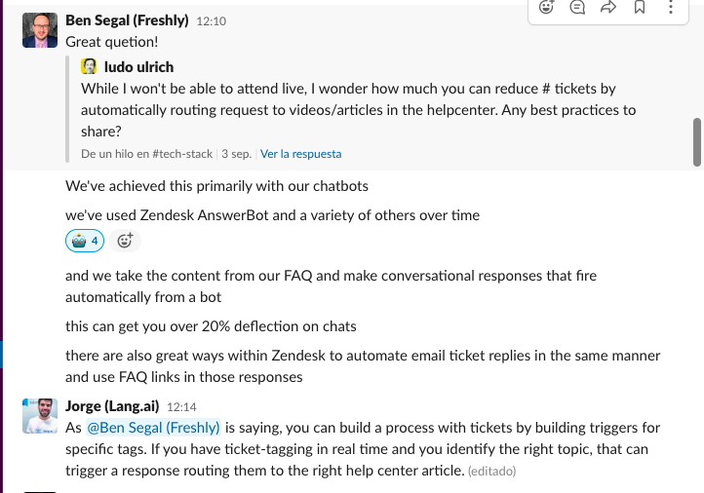Click the conversation scrollbar thumb
Viewport: 704px width, 493px height.
pos(697,142)
